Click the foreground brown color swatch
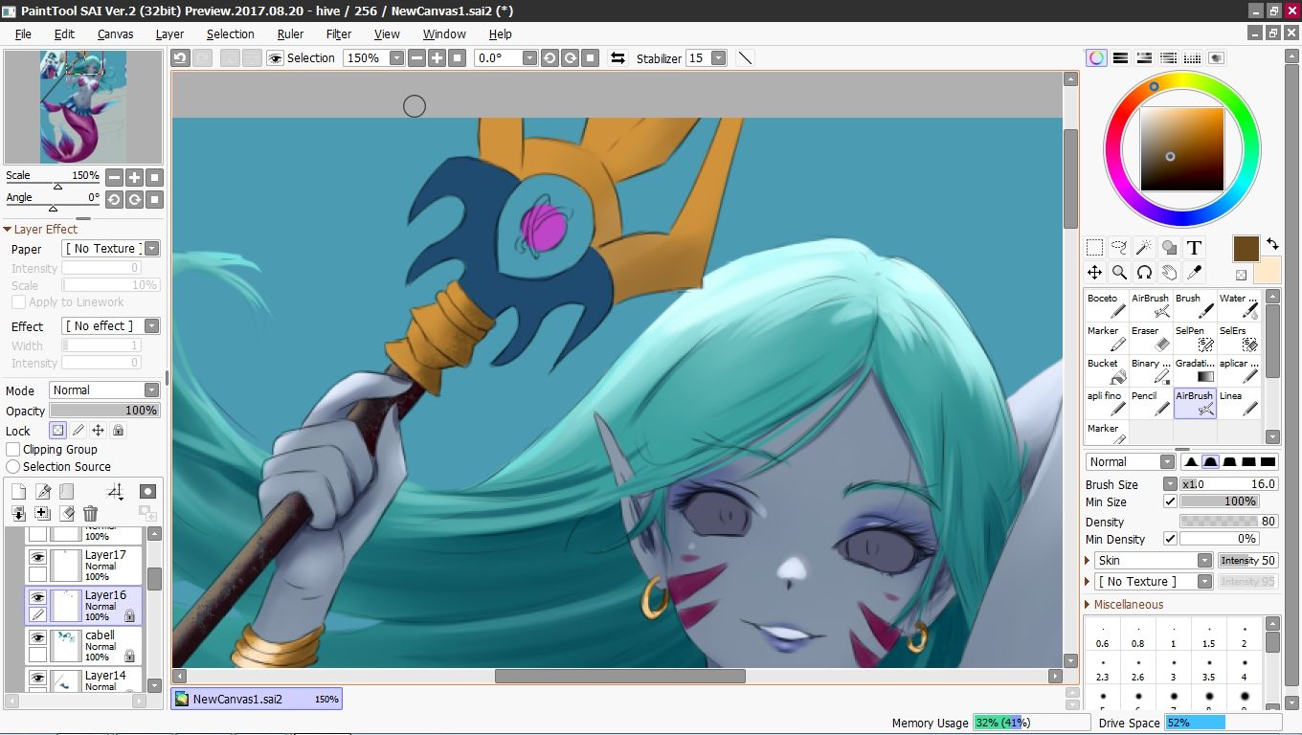The image size is (1302, 735). click(1246, 249)
